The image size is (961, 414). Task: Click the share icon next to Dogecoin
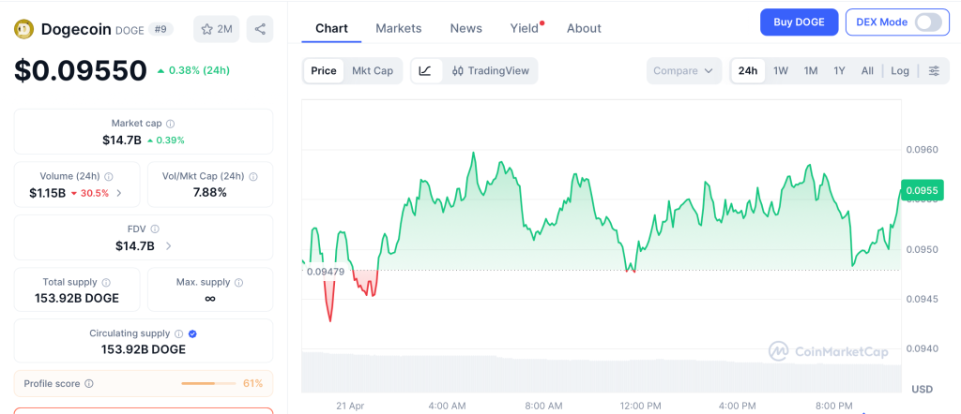point(260,29)
